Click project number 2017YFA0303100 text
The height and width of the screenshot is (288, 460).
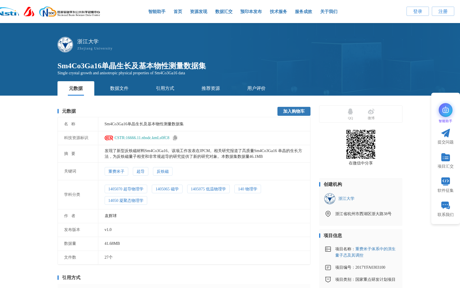tap(370, 268)
